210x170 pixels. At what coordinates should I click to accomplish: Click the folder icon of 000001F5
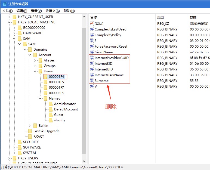(x=45, y=82)
